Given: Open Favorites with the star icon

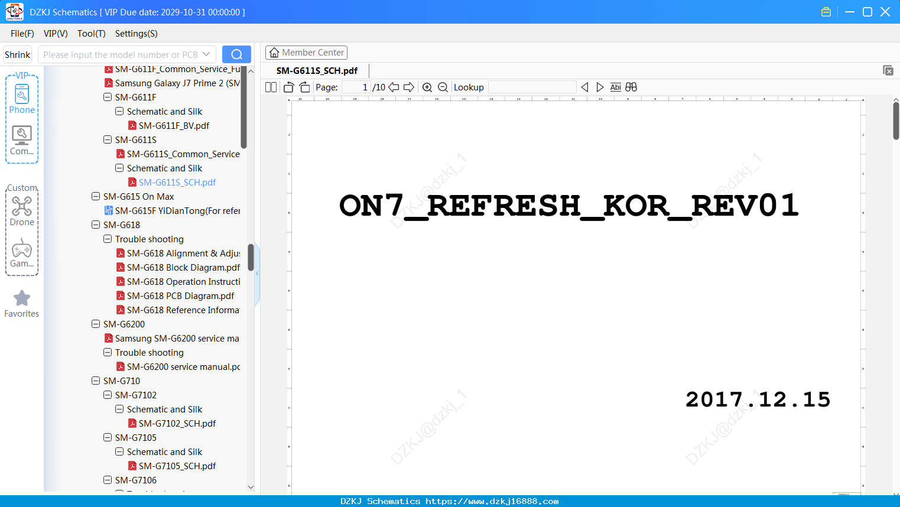Looking at the screenshot, I should tap(22, 304).
